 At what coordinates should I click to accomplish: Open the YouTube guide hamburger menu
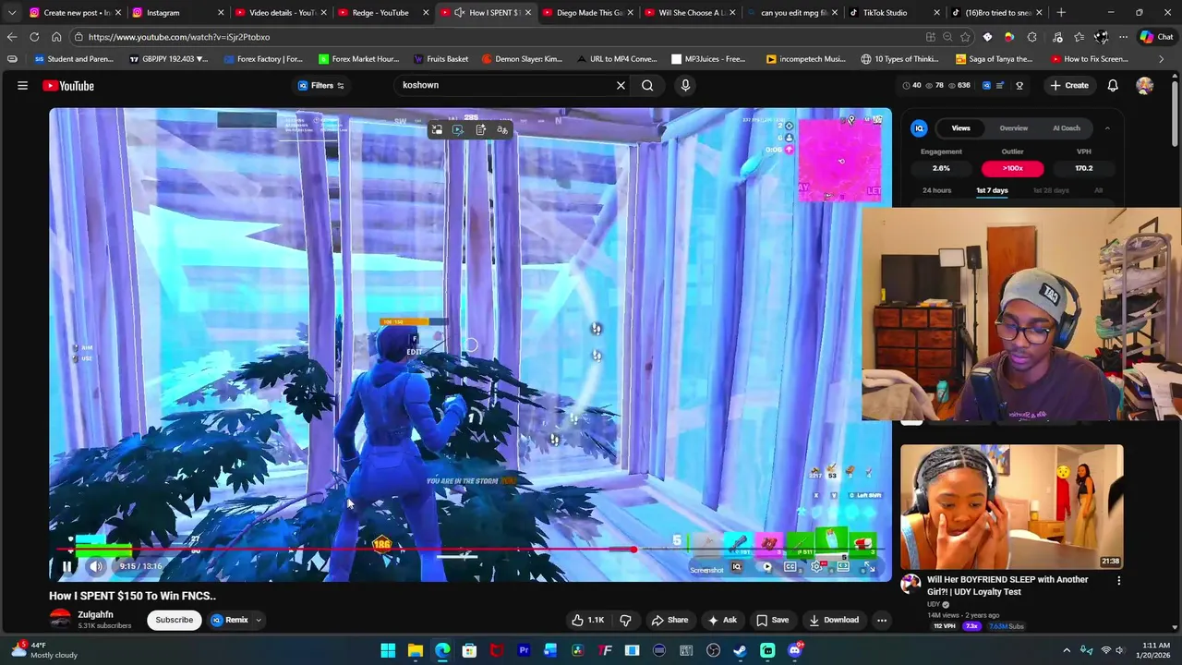[x=22, y=85]
